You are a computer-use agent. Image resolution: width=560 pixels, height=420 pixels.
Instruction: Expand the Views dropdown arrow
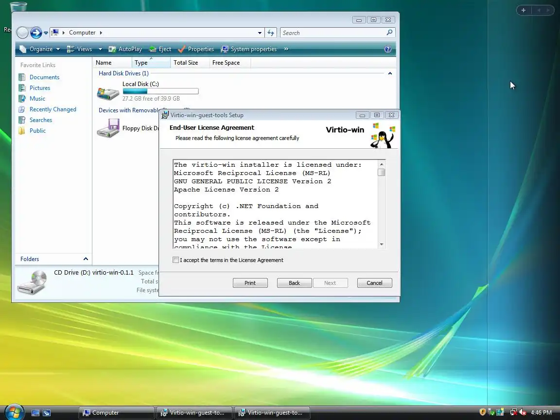[100, 49]
